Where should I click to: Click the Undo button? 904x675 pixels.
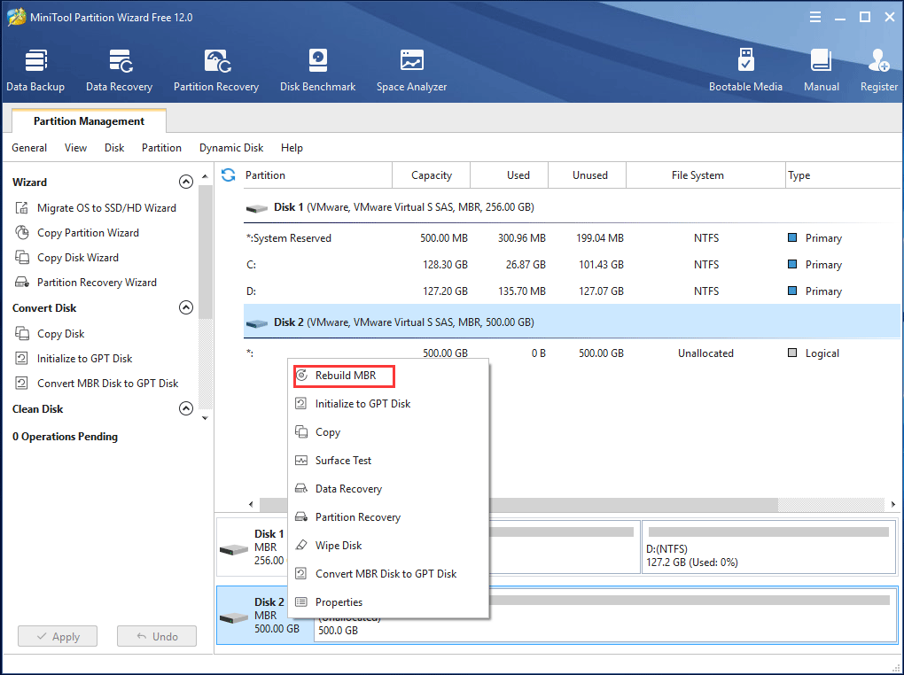pyautogui.click(x=156, y=636)
